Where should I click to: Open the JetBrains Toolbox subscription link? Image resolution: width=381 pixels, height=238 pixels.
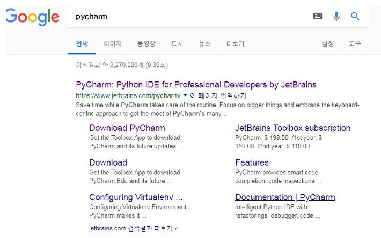tap(293, 128)
